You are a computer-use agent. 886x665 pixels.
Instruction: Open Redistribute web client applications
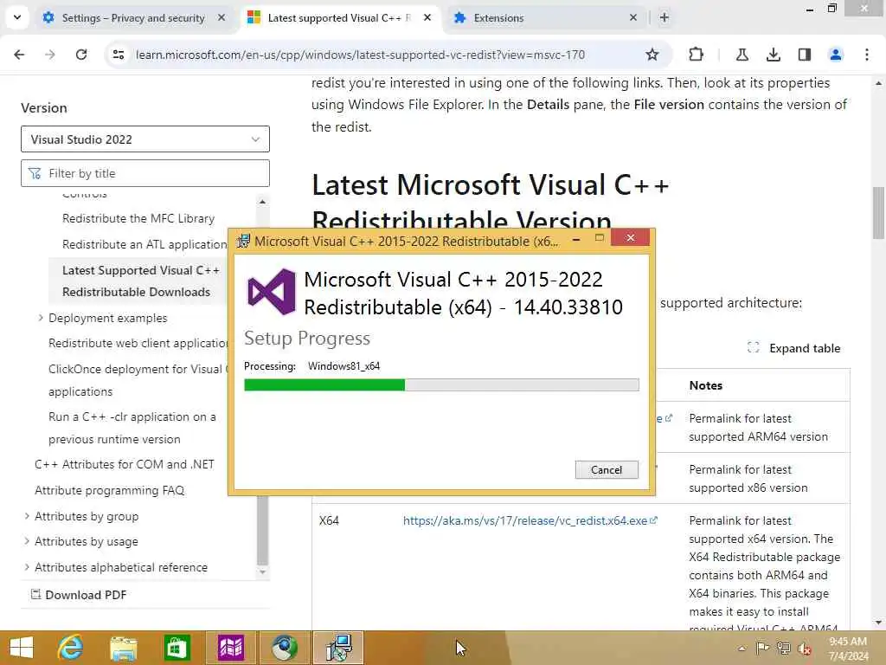138,343
